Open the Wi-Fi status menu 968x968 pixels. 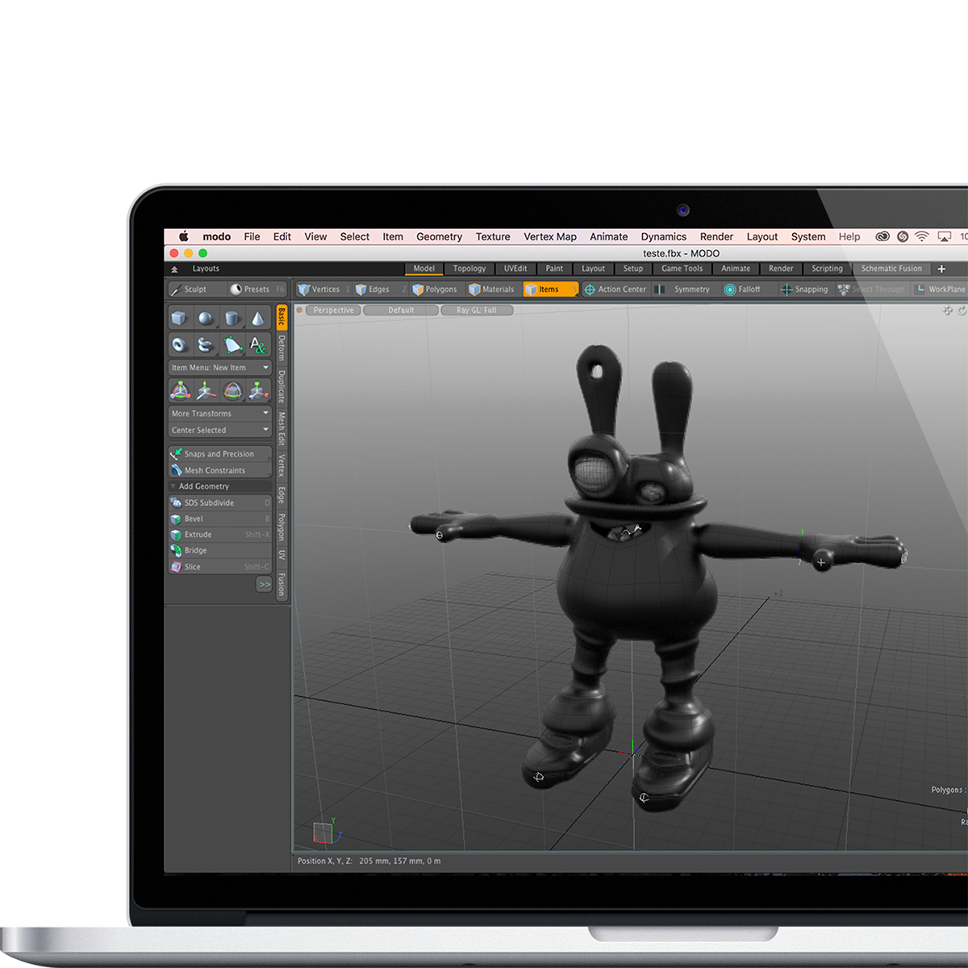coord(922,236)
